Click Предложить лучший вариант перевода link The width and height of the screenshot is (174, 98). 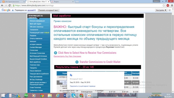point(83,86)
